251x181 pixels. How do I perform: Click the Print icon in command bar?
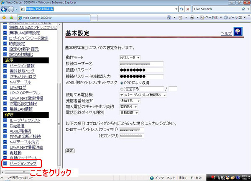pyautogui.click(x=192, y=17)
